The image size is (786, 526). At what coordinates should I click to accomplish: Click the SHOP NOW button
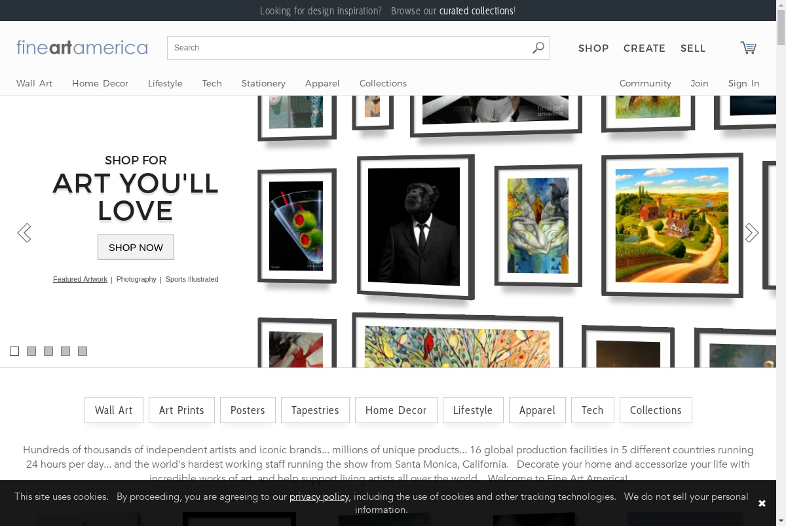tap(136, 247)
